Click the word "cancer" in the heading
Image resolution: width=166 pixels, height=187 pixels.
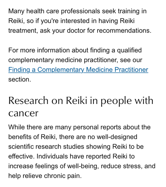point(23,113)
